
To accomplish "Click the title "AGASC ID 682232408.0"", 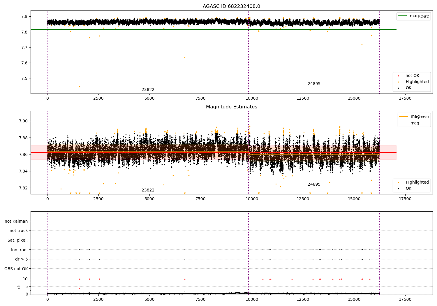I will 231,6.
